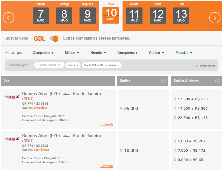
Task: Select the Quarta 11 Maio date tab
Action: click(134, 13)
